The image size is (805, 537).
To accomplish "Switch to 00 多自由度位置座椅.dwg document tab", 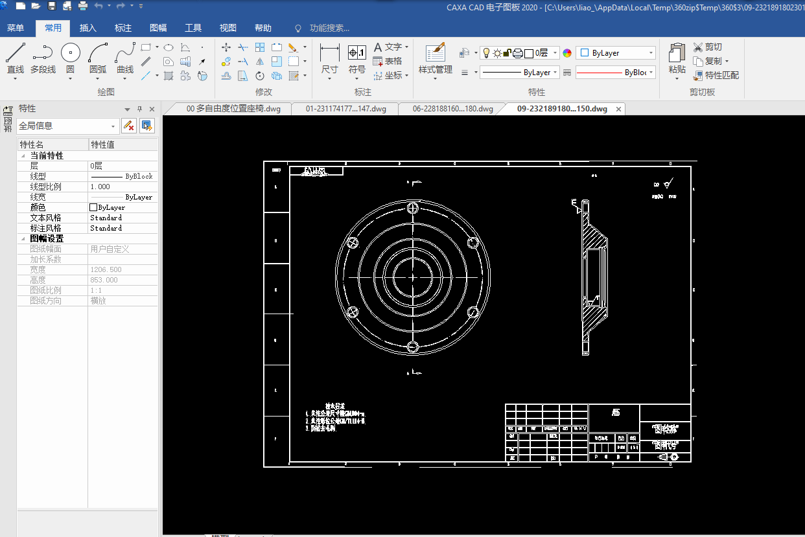I will click(233, 109).
